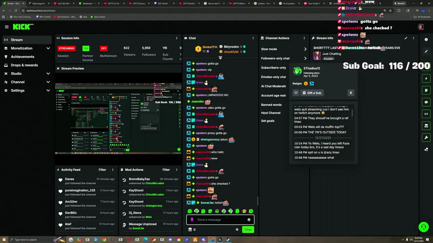Click the mute icon on SThadius12 card
433x243 pixels.
coord(351,93)
